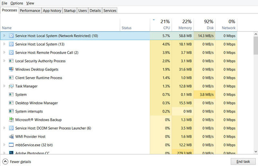Open the Options menu

point(17,3)
